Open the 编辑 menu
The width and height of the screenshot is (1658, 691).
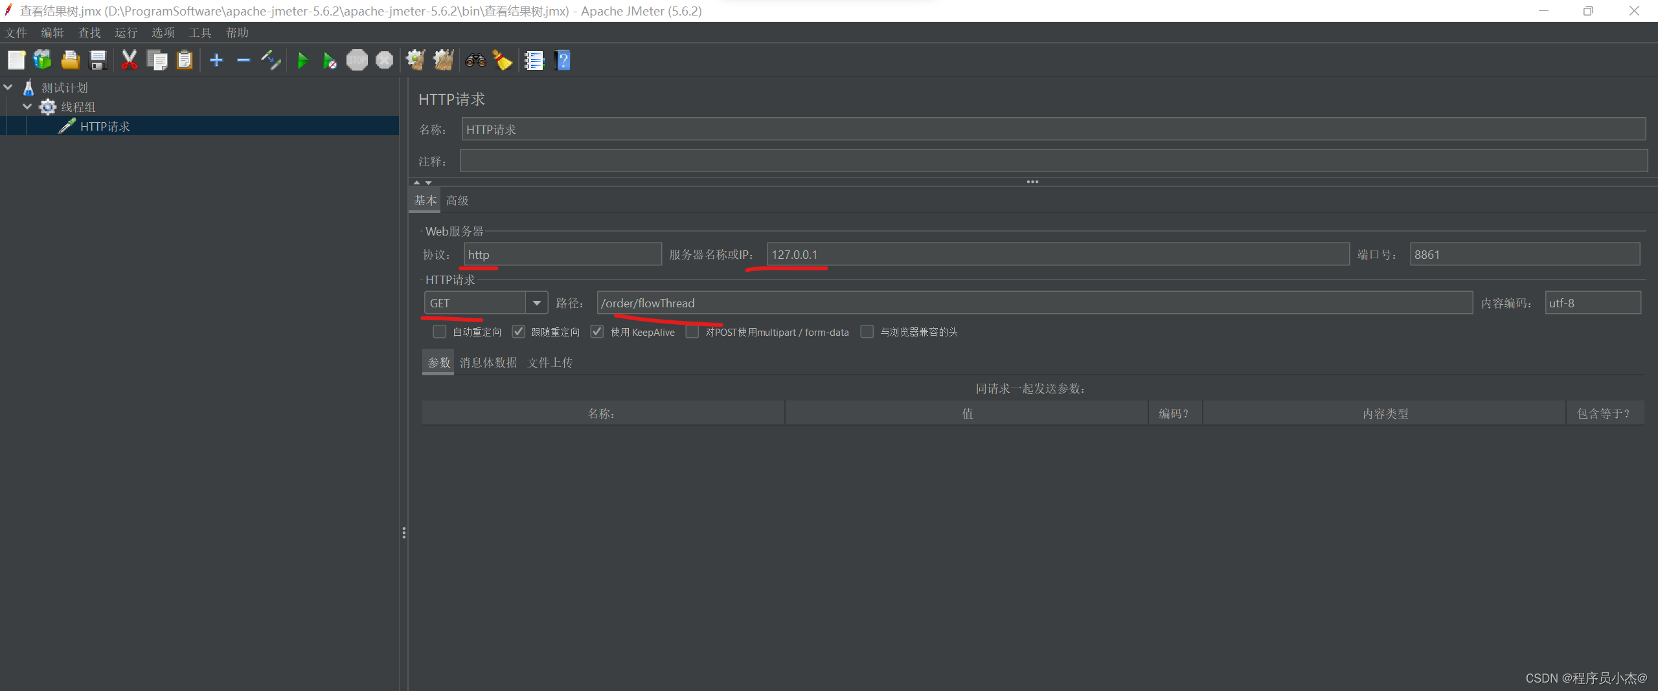pyautogui.click(x=52, y=32)
